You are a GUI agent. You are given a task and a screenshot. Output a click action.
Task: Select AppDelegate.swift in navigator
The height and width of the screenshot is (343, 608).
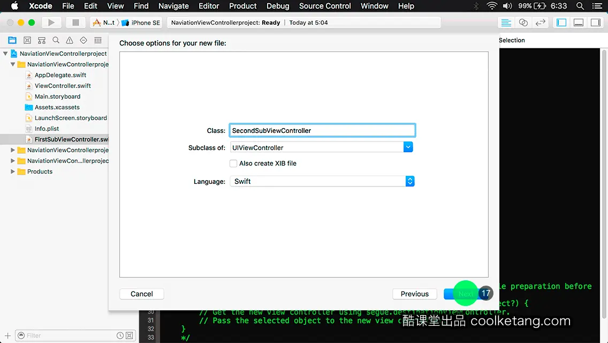[60, 75]
